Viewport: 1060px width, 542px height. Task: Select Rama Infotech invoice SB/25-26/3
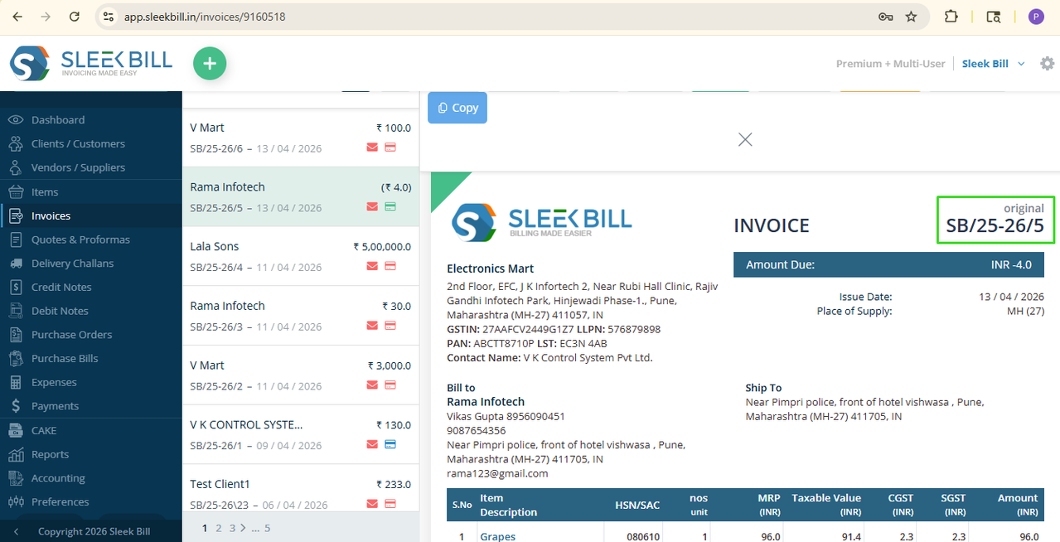300,316
